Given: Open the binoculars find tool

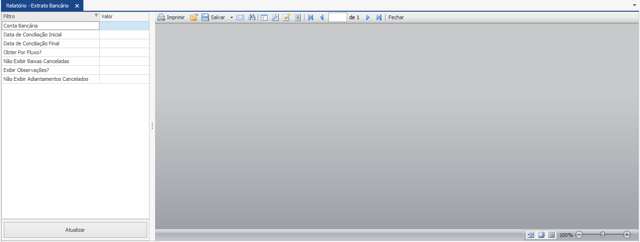Looking at the screenshot, I should 252,17.
